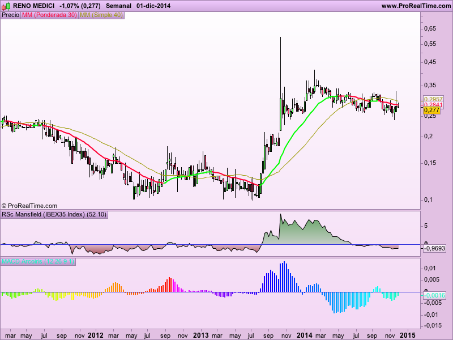Select the yellow 0,277 current price tag
Screen dimensions: 453x340
(431, 110)
